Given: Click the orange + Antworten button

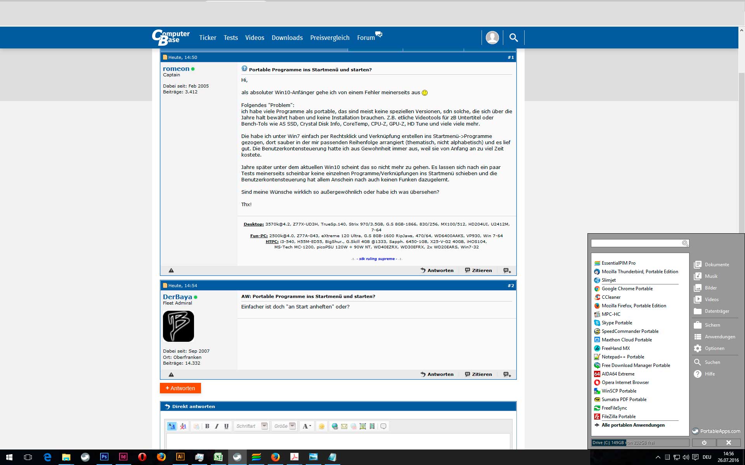Looking at the screenshot, I should [180, 388].
